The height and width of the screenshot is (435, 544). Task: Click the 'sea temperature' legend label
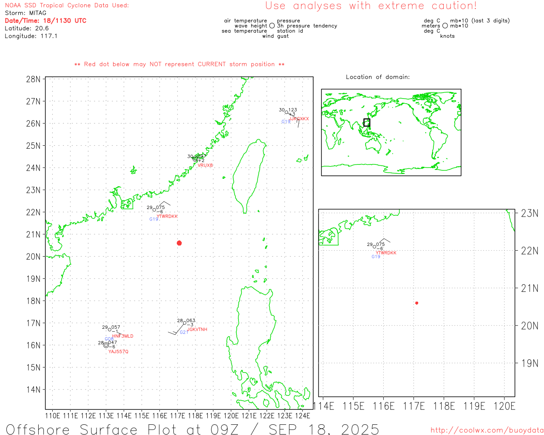tap(244, 31)
